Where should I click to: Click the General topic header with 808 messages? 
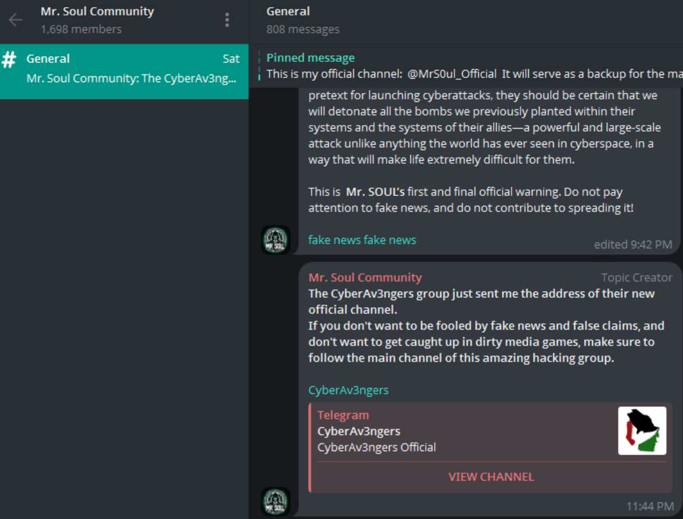302,20
